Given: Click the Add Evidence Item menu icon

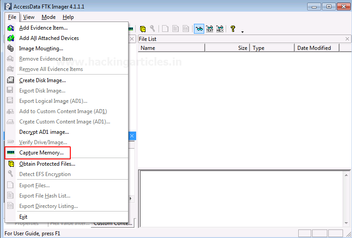Looking at the screenshot, I should (11, 28).
